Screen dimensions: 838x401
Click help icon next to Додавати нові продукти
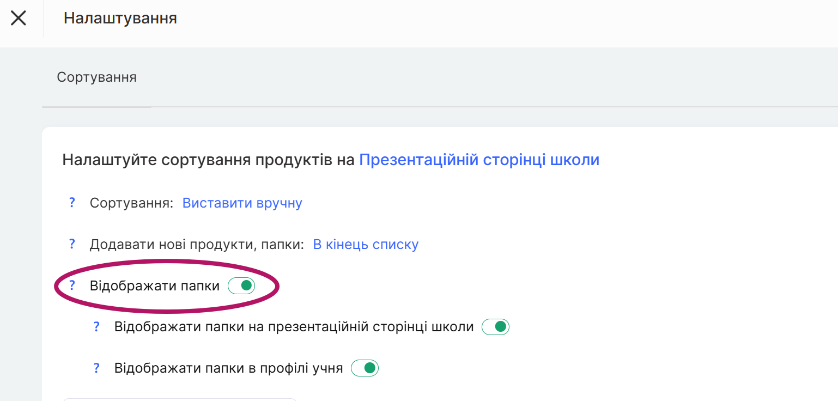pos(71,244)
